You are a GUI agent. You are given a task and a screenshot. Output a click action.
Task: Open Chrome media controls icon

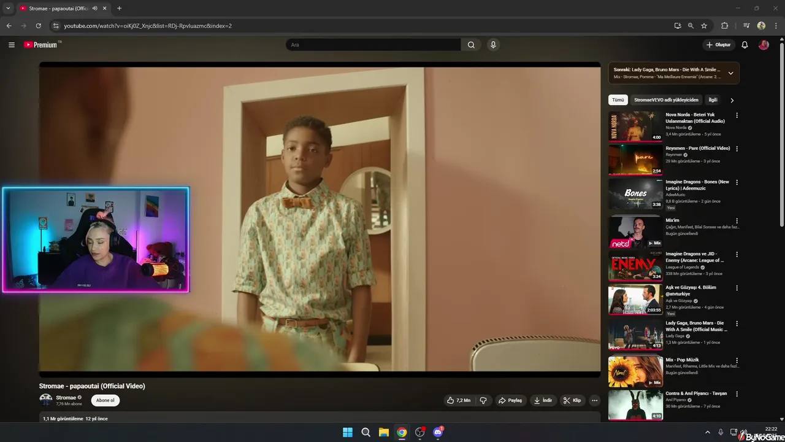[746, 26]
